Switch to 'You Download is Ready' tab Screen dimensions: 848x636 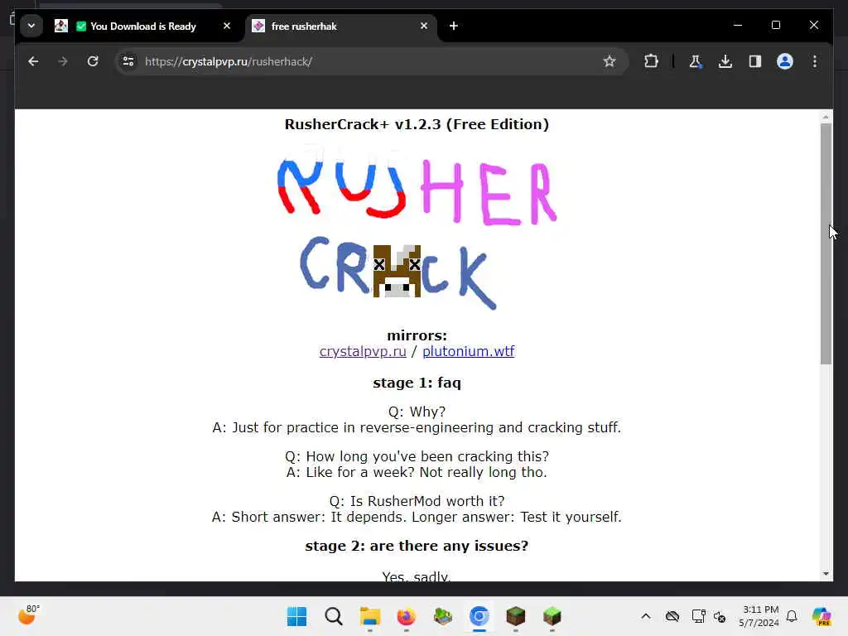point(142,26)
